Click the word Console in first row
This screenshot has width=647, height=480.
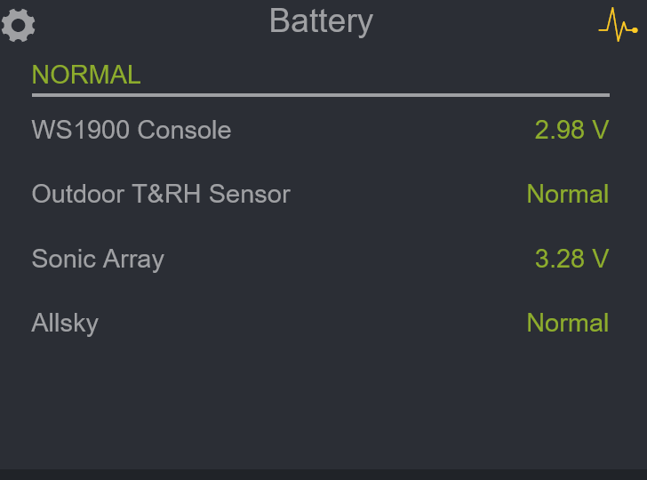[184, 131]
